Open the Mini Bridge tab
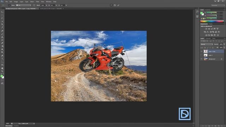This screenshot has width=226, height=127. click(x=9, y=126)
